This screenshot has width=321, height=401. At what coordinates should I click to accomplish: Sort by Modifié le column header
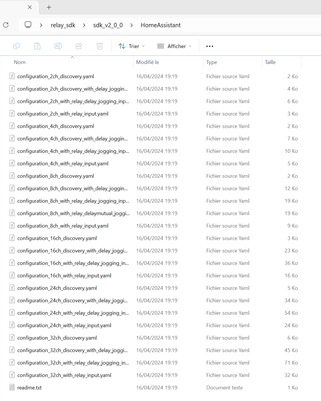click(147, 62)
